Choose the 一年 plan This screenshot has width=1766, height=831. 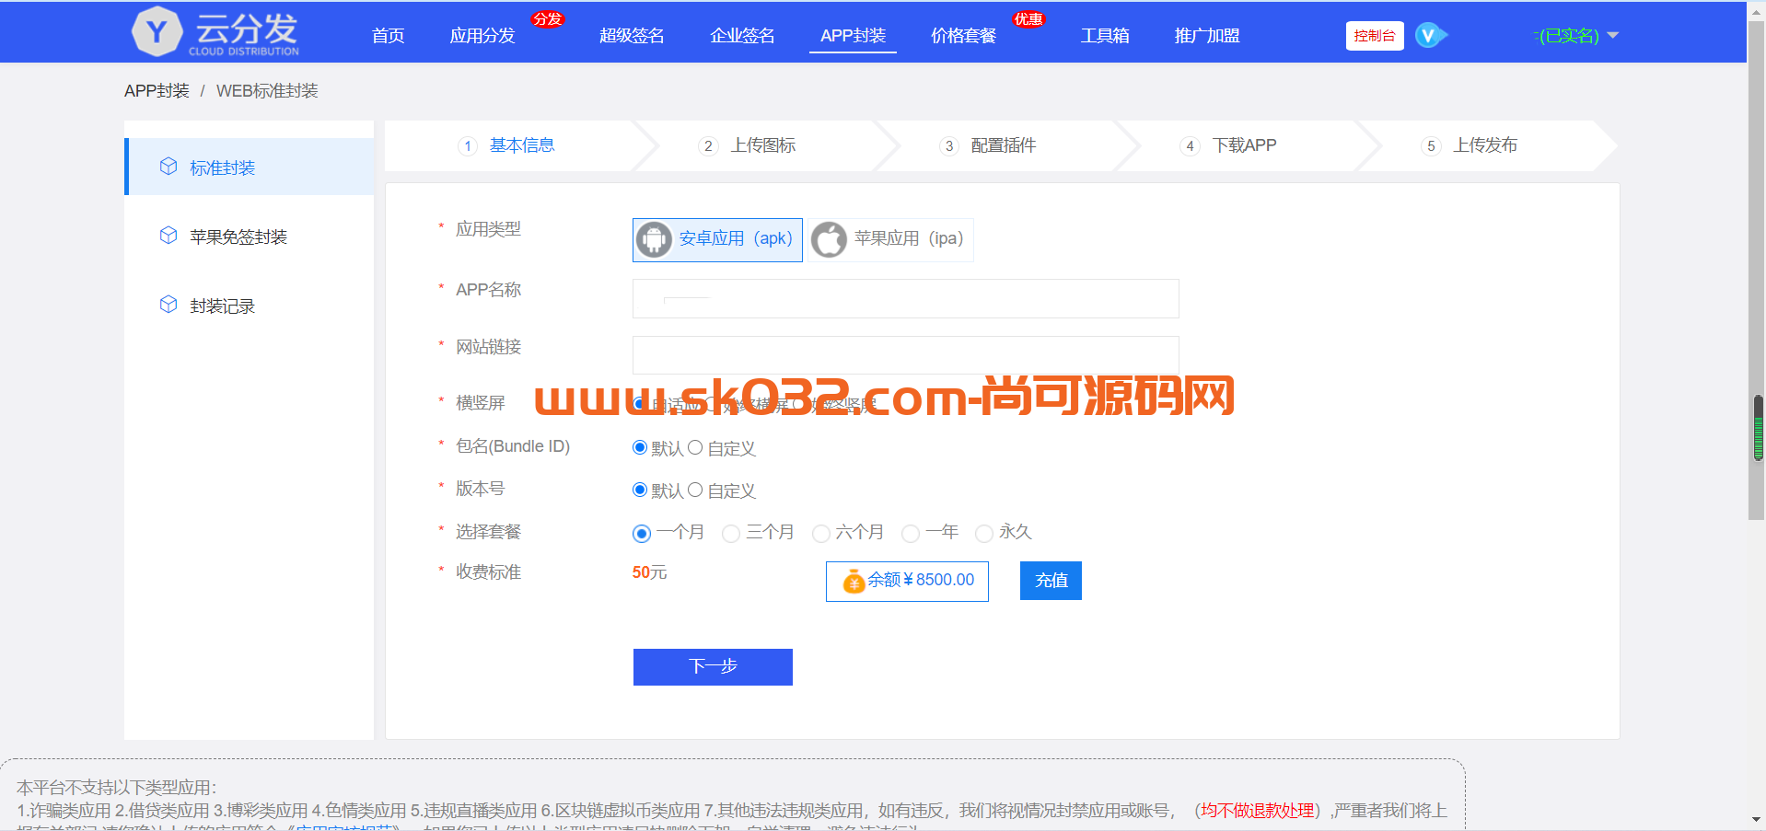pos(911,533)
